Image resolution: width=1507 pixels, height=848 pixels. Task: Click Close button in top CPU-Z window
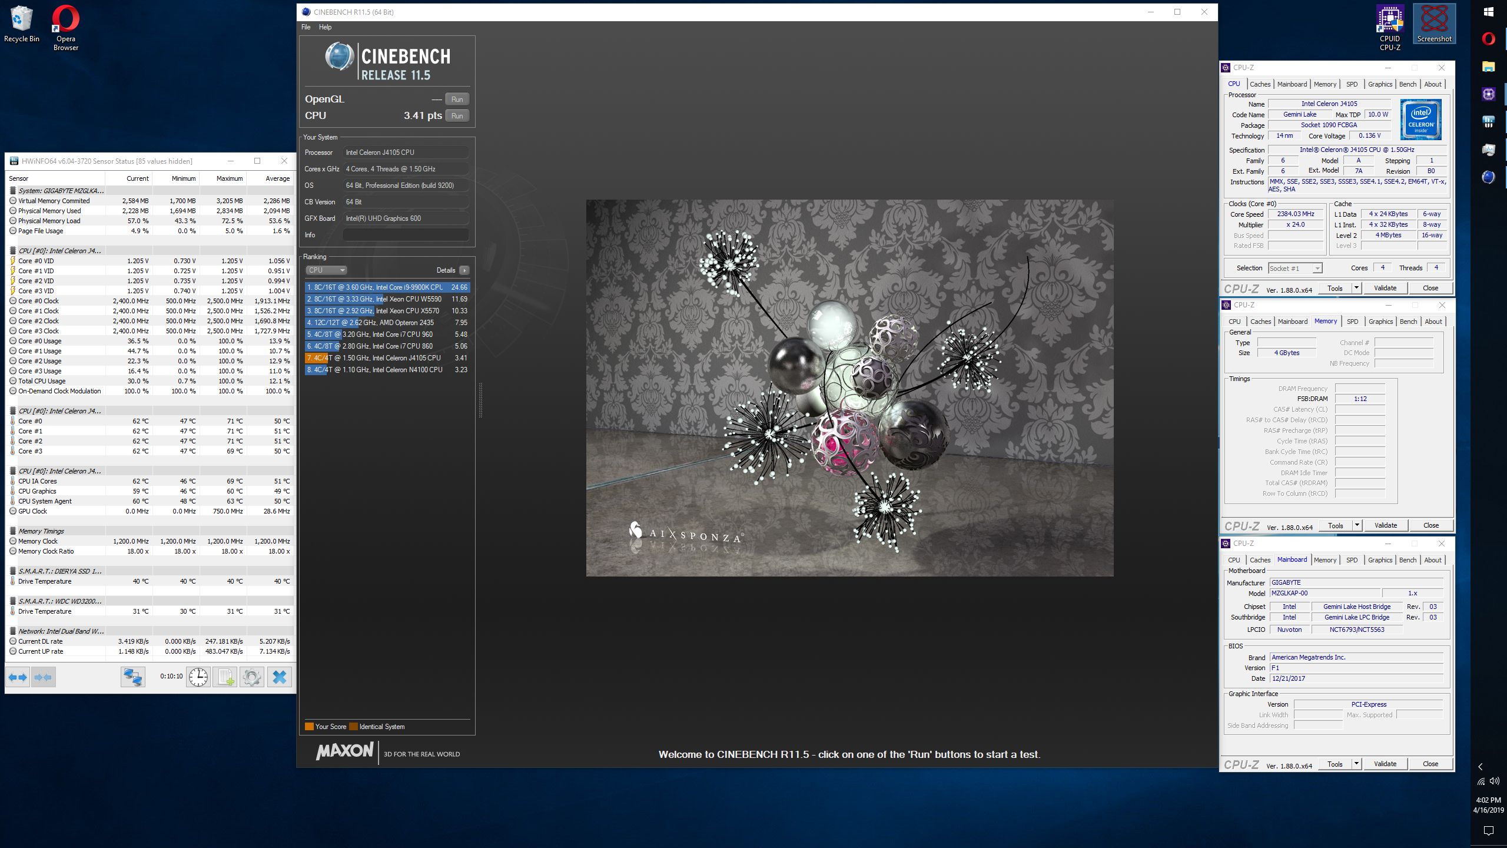click(1430, 289)
